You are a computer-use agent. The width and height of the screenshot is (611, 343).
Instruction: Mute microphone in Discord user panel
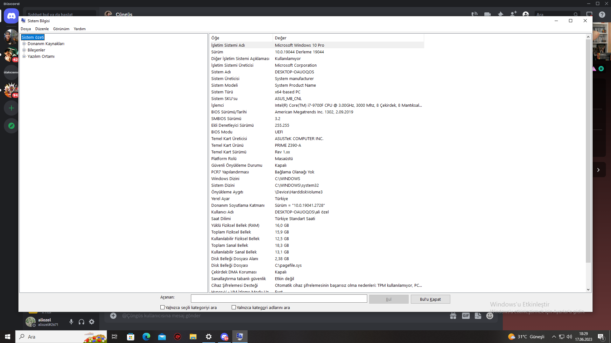tap(71, 322)
